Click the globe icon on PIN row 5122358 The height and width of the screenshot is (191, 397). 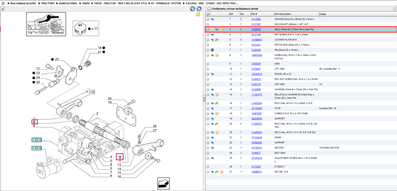tap(212, 50)
